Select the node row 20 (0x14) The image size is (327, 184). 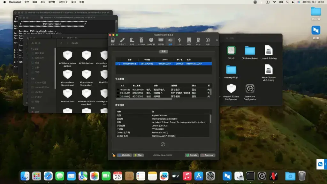pyautogui.click(x=163, y=96)
